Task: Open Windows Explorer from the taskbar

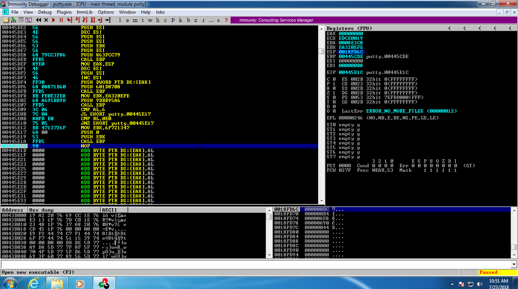Action: pyautogui.click(x=57, y=283)
